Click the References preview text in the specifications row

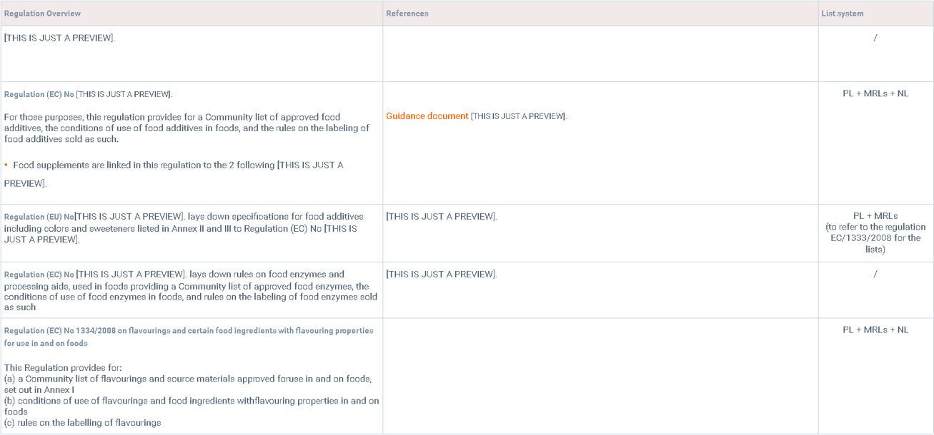(441, 217)
